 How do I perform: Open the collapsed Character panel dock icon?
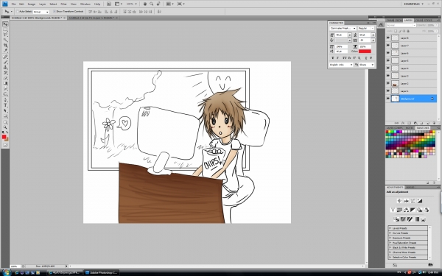pos(381,24)
